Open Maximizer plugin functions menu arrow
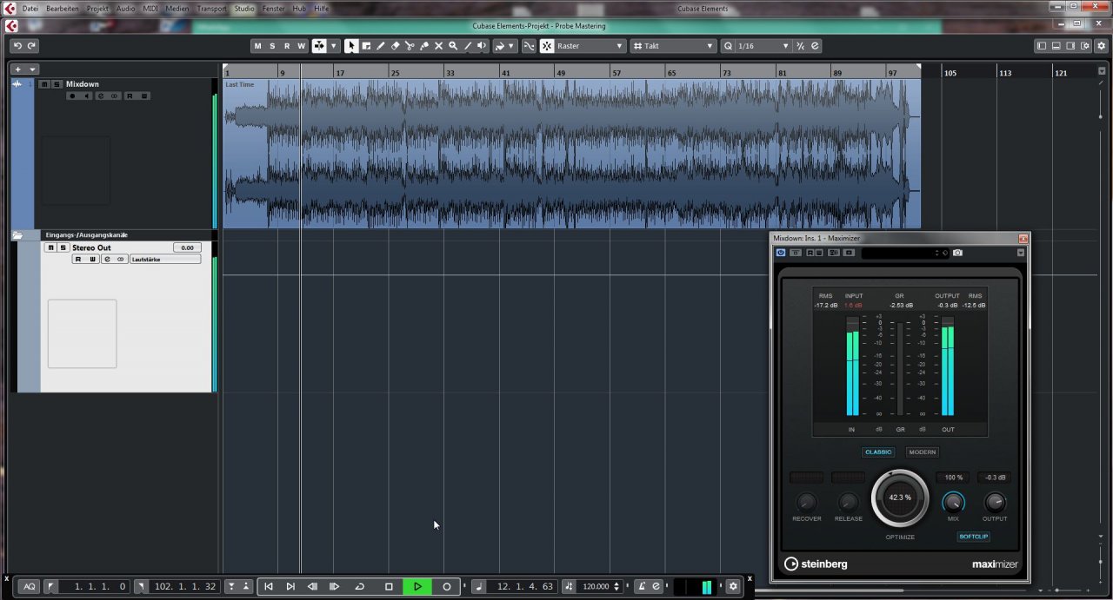The height and width of the screenshot is (600, 1113). pyautogui.click(x=1021, y=253)
